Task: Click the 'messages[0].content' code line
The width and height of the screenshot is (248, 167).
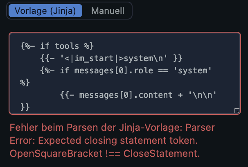Action: click(x=138, y=95)
